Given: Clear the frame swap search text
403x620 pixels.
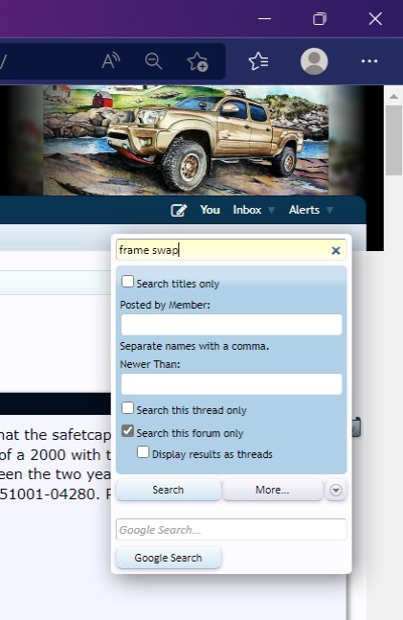Looking at the screenshot, I should (336, 250).
